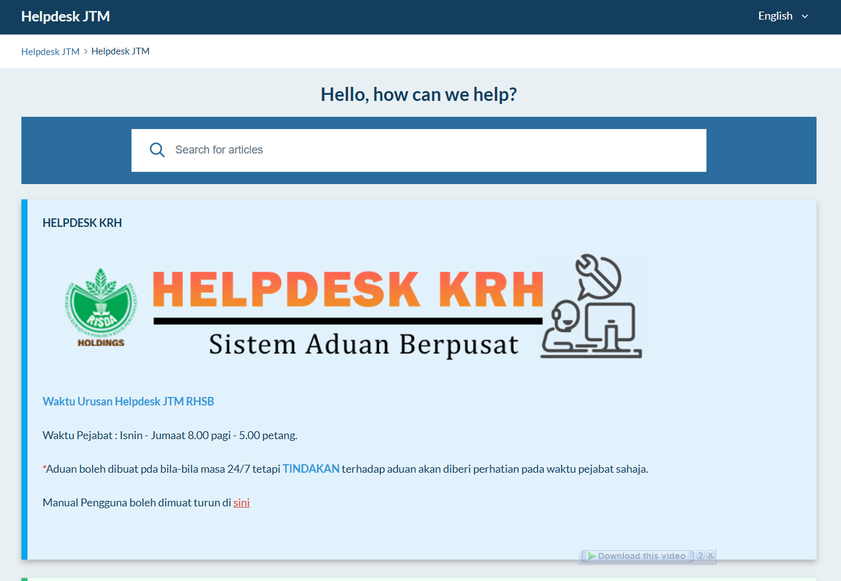Click the Helpdesk JTM breadcrumb link
Viewport: 841px width, 581px height.
tap(50, 51)
